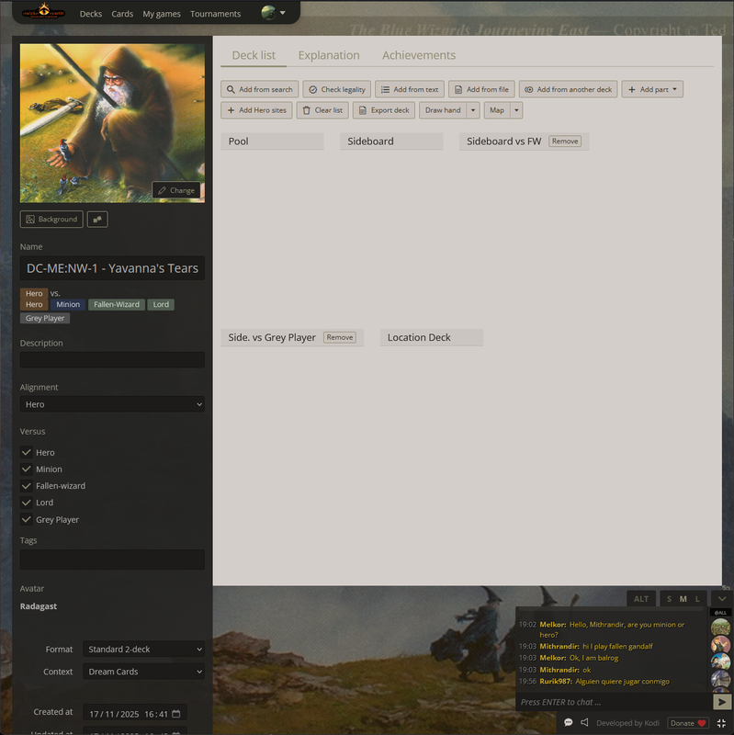Toggle the Fallen-wizard versus checkbox
This screenshot has height=735, width=734.
27,486
